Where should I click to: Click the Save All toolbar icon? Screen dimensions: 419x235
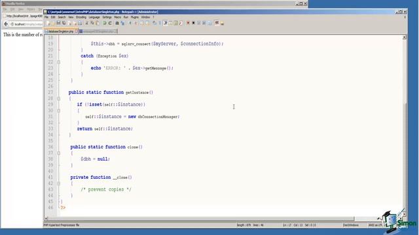tap(64, 23)
